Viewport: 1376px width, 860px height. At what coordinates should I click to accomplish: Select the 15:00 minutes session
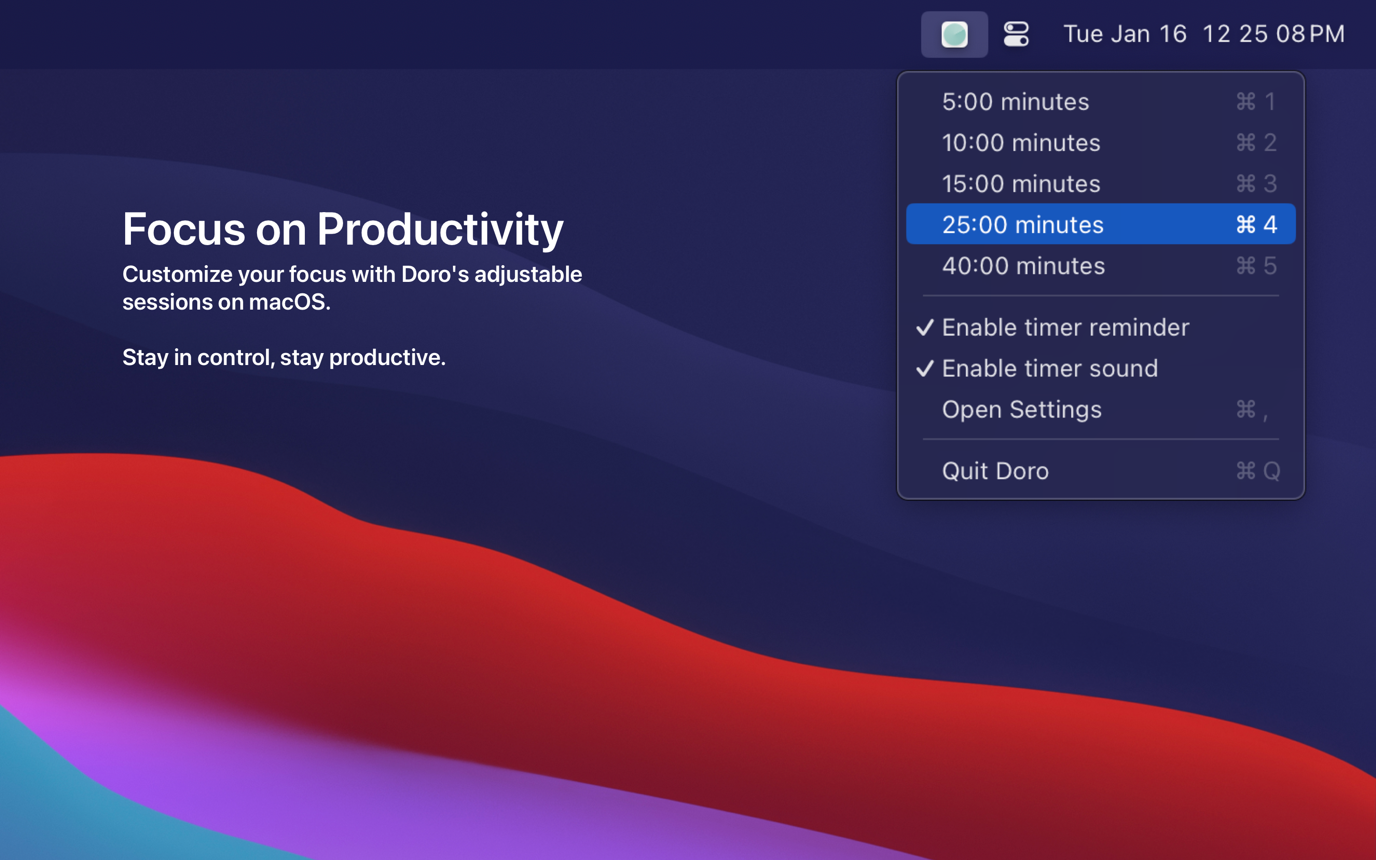1100,184
